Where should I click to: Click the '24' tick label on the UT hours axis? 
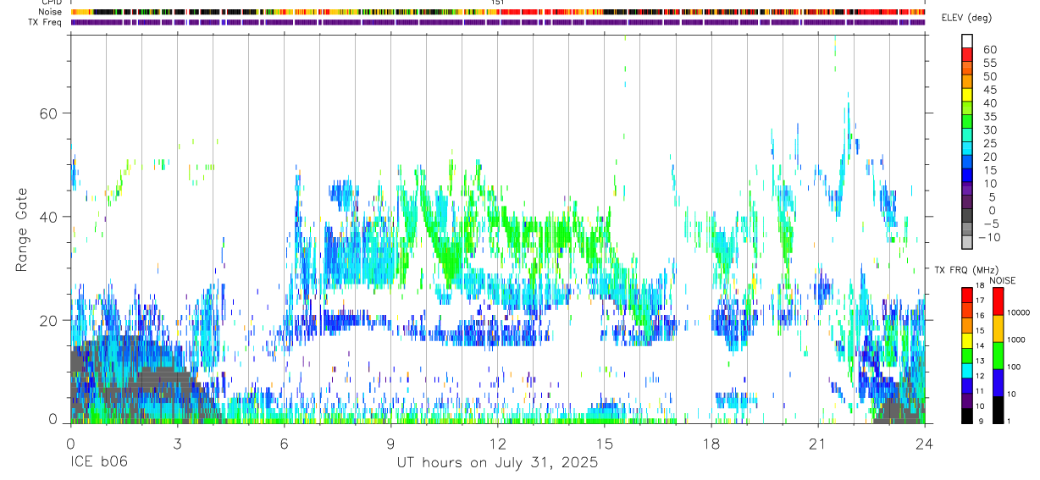[925, 444]
